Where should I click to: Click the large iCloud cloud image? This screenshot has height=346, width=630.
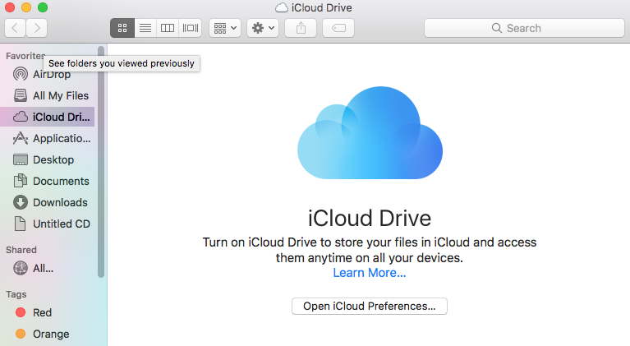pos(370,132)
